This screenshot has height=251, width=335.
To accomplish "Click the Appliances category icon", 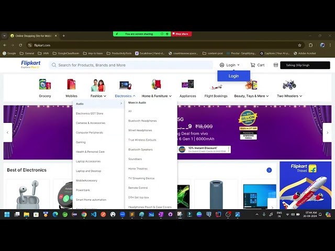I will pos(187,84).
